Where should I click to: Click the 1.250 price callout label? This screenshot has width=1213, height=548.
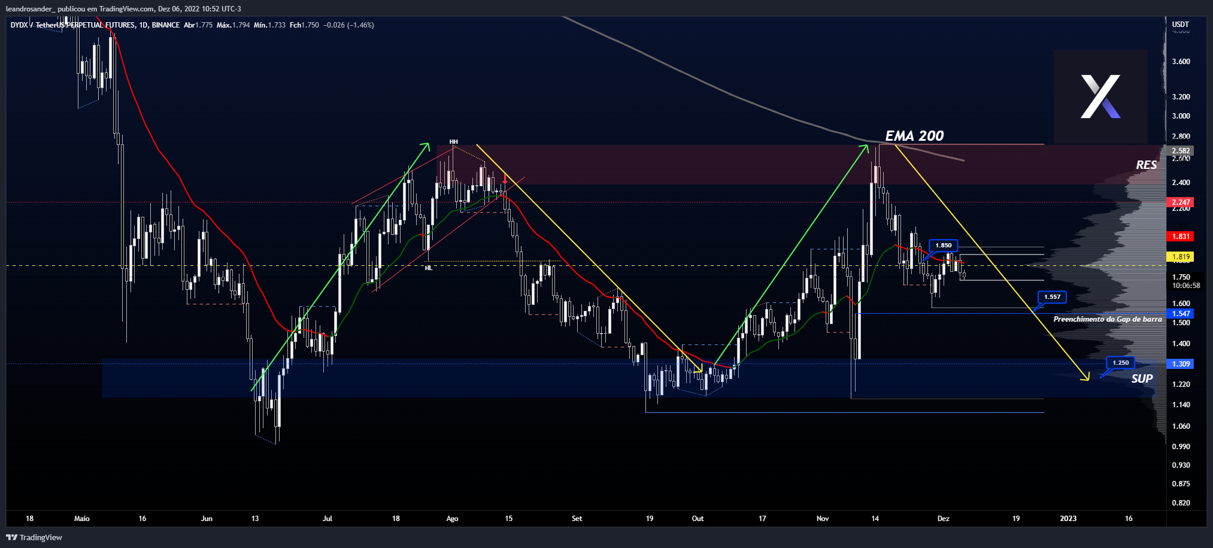[1120, 363]
